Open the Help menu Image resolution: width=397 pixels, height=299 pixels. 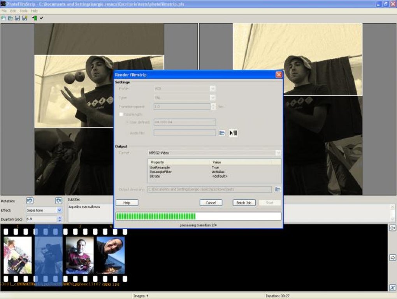pyautogui.click(x=34, y=11)
